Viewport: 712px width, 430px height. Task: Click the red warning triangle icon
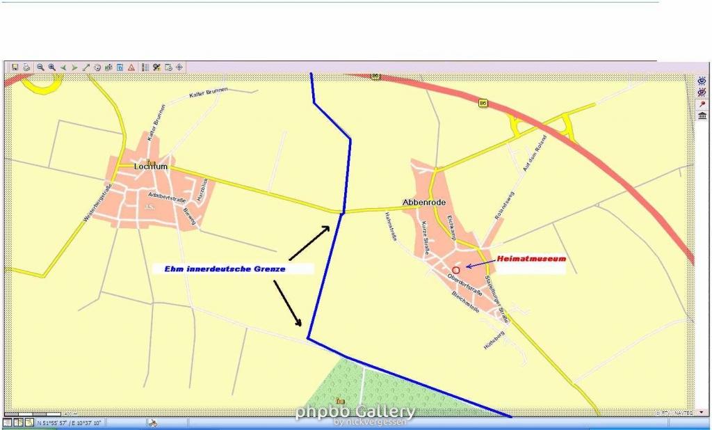click(x=131, y=67)
